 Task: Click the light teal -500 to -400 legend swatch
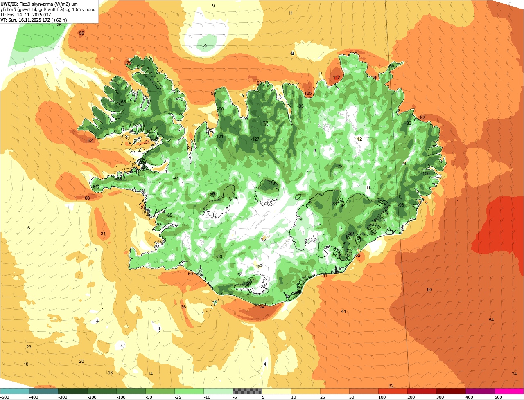tap(14, 391)
